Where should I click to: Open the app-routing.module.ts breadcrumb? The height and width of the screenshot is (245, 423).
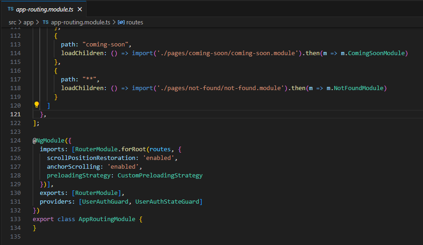81,23
